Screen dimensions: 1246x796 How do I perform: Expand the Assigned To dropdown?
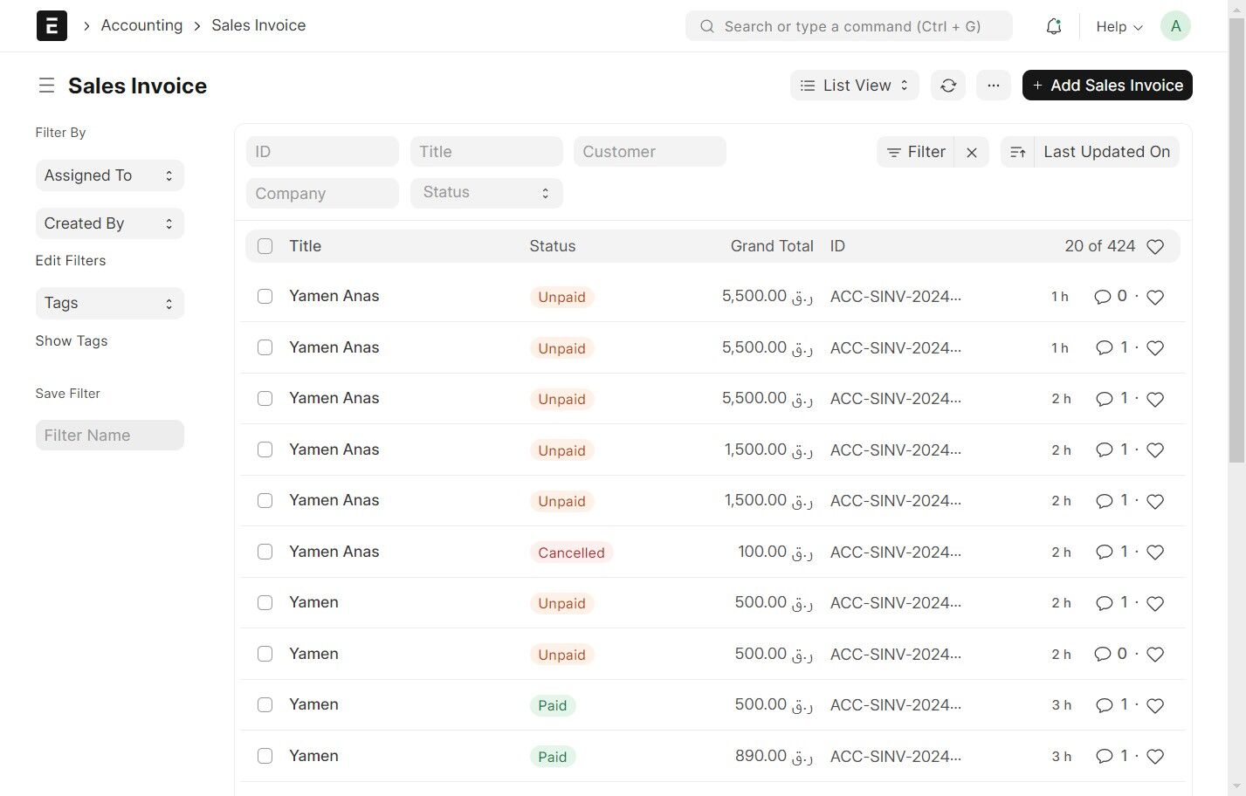[x=109, y=175]
